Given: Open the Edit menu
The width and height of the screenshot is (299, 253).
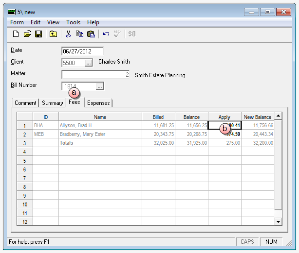Looking at the screenshot, I should [35, 22].
